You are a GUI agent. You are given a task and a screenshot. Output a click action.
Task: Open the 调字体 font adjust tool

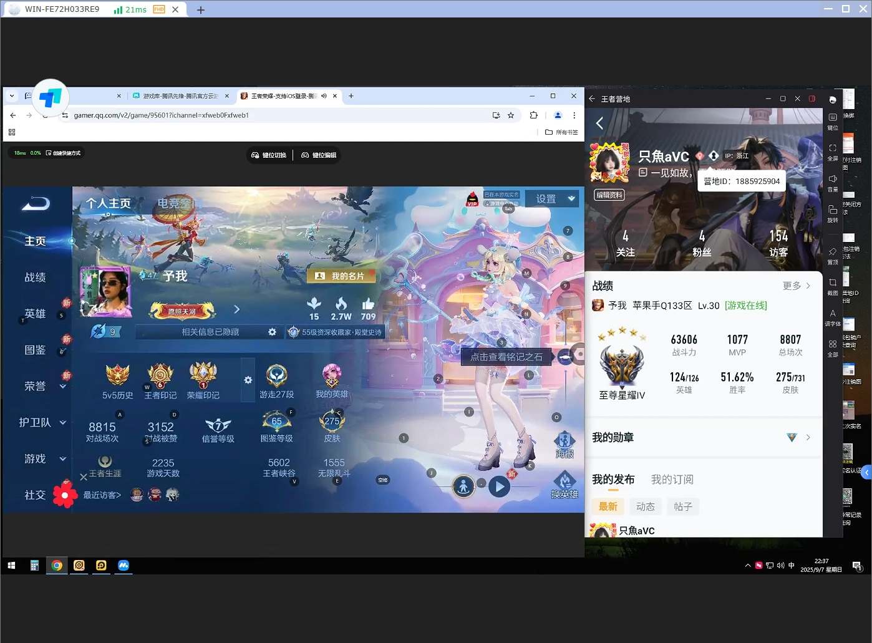point(833,317)
